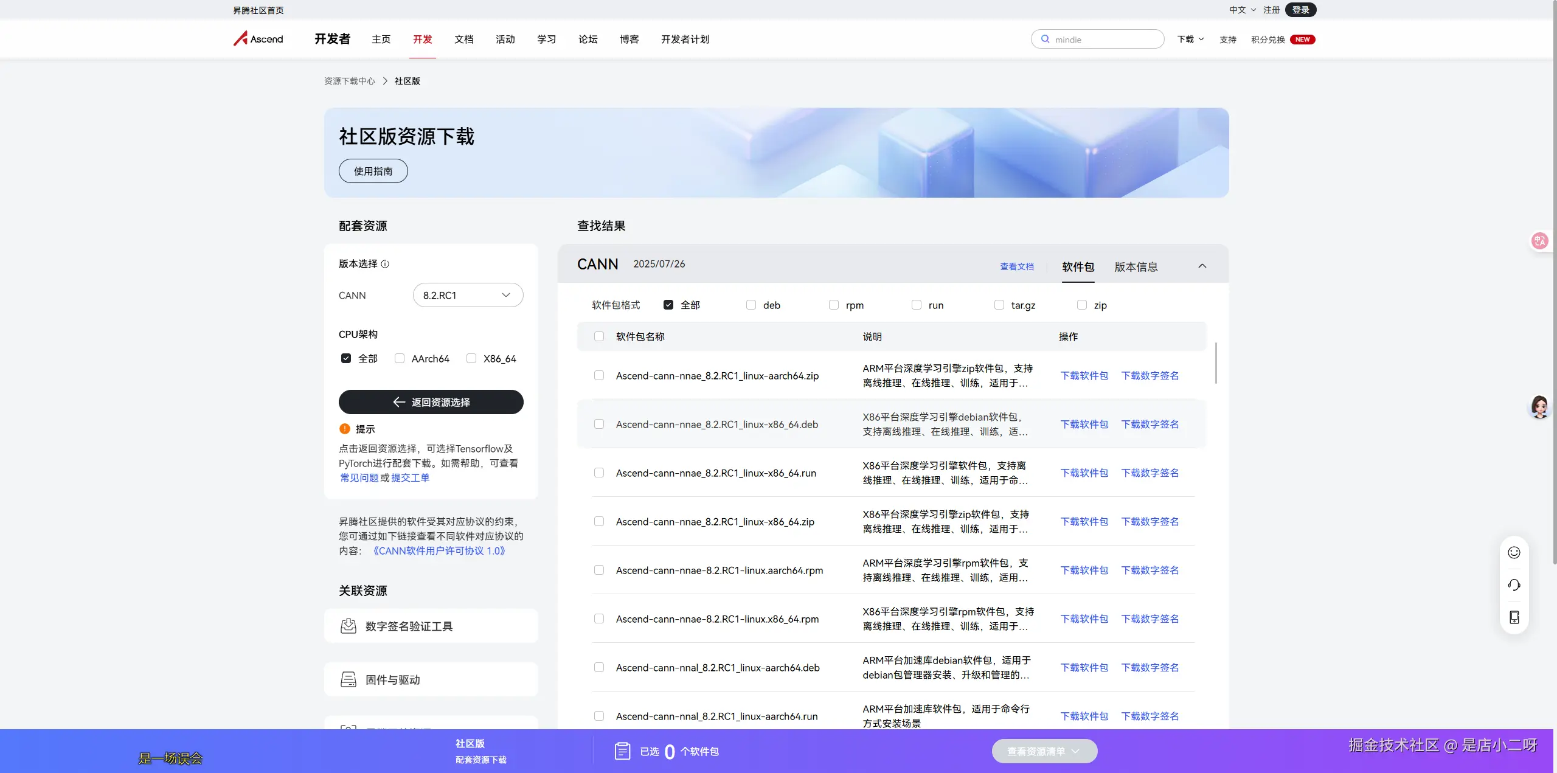
Task: Open the CANN version 8.2.RC1 dropdown
Action: pos(467,295)
